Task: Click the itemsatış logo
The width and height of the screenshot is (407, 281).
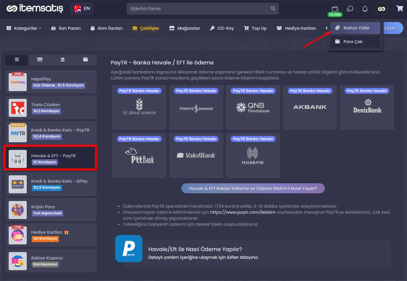Action: (35, 9)
